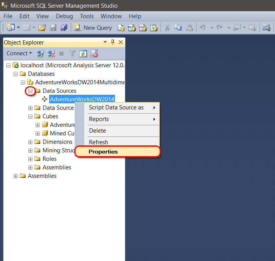Screen dimensions: 275x261
Task: Click the Navigate Forward icon
Action: [x=253, y=27]
